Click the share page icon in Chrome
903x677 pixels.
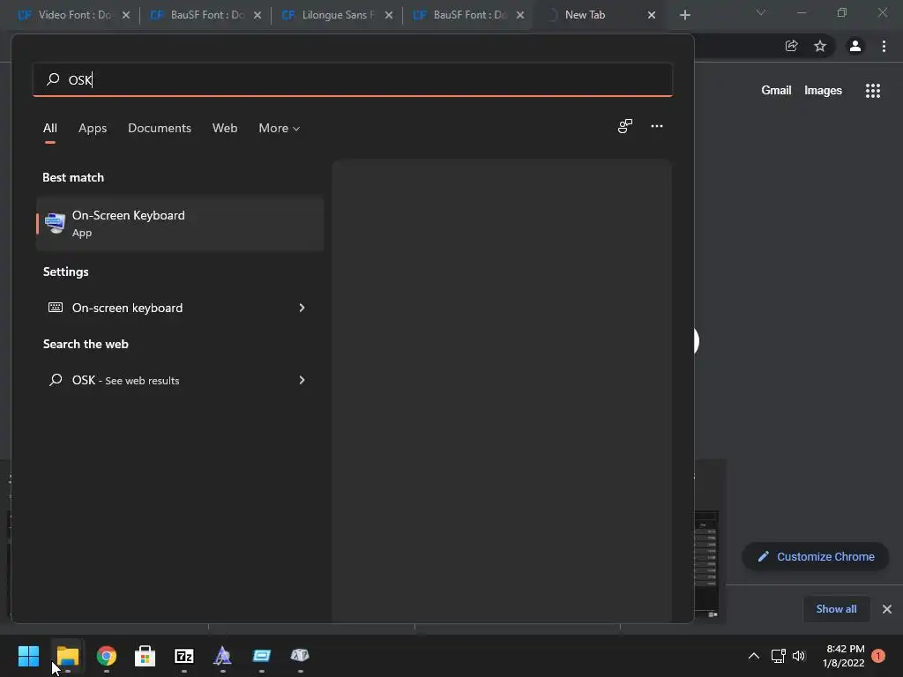coord(791,46)
